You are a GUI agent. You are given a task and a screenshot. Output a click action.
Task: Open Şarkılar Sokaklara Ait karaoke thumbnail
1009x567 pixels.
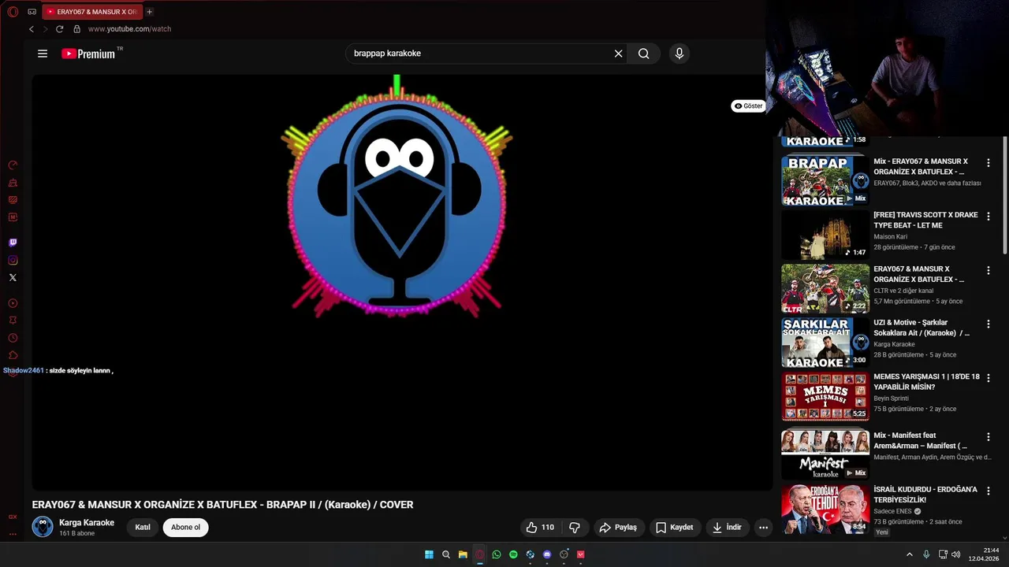[x=825, y=343]
